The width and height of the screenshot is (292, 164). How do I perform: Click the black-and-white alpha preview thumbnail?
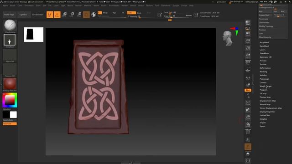[x=33, y=35]
